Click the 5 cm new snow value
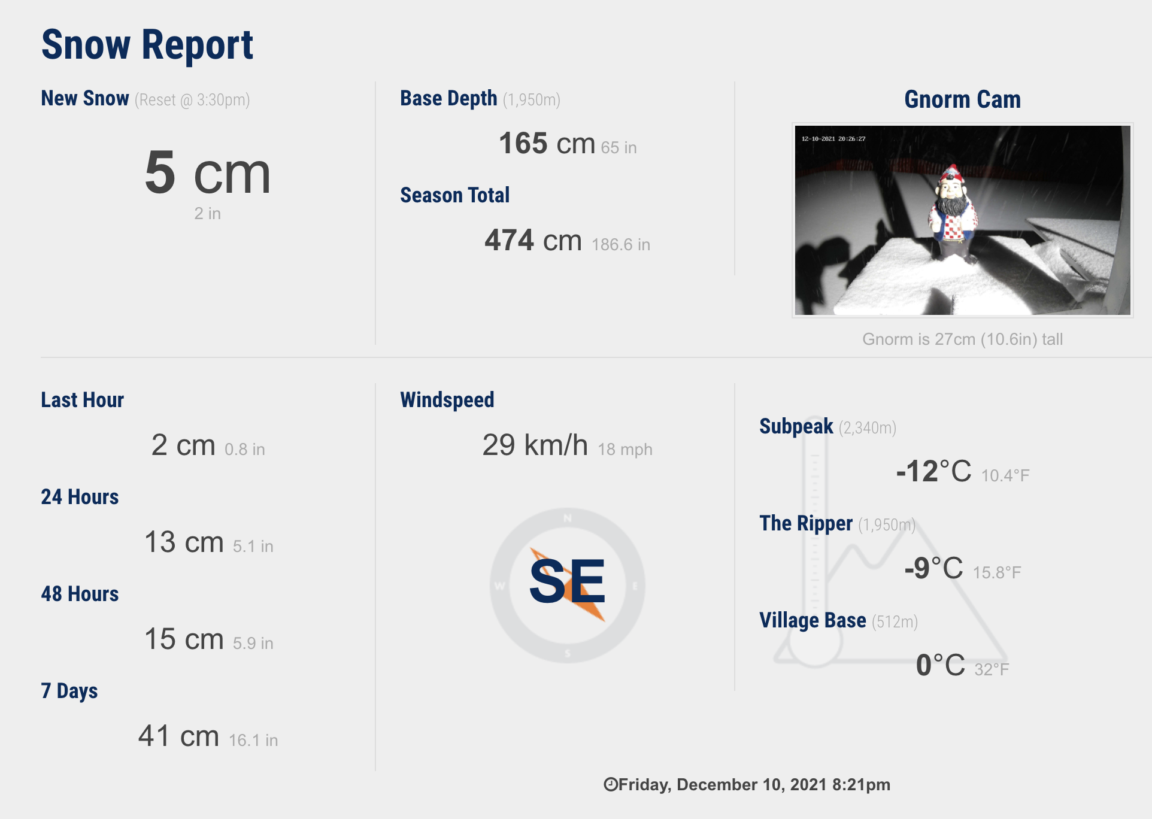 (208, 172)
